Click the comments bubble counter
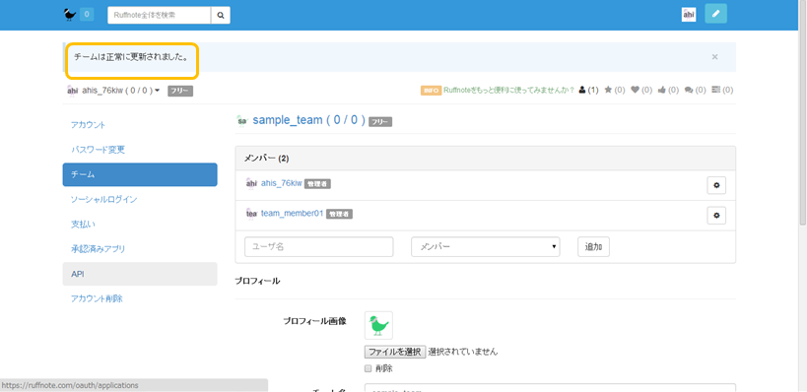The height and width of the screenshot is (392, 807). click(x=695, y=90)
